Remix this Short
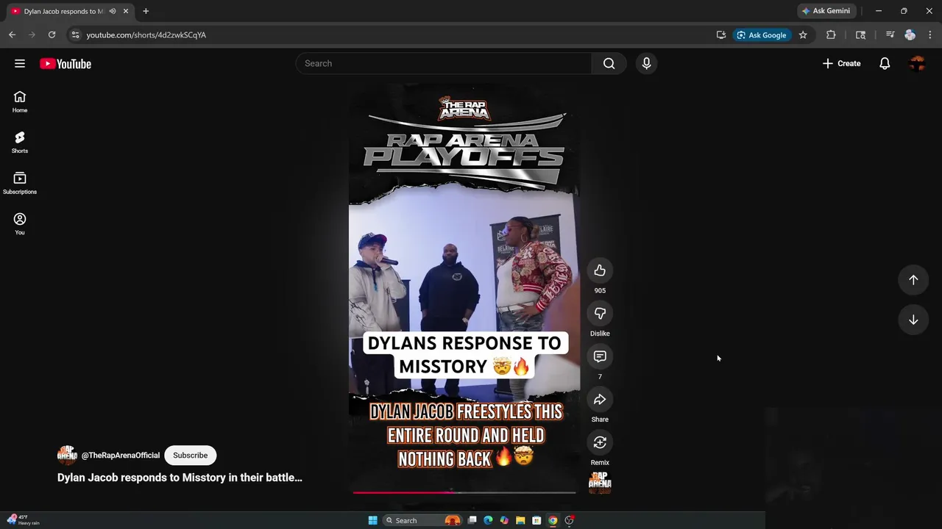The width and height of the screenshot is (942, 529). (x=600, y=442)
